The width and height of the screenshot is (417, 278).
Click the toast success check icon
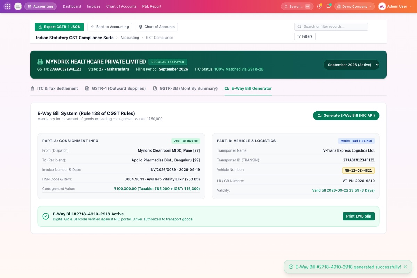[x=291, y=267]
